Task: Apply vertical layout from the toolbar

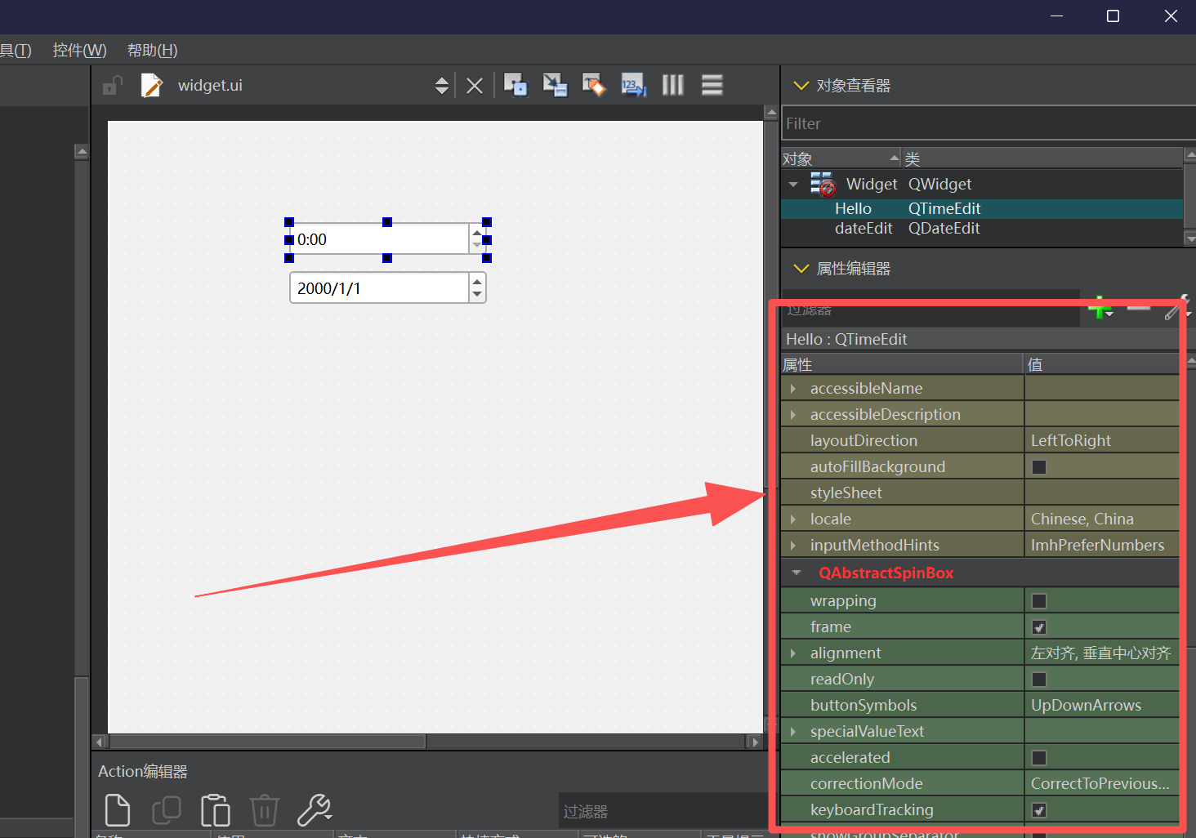Action: click(712, 85)
